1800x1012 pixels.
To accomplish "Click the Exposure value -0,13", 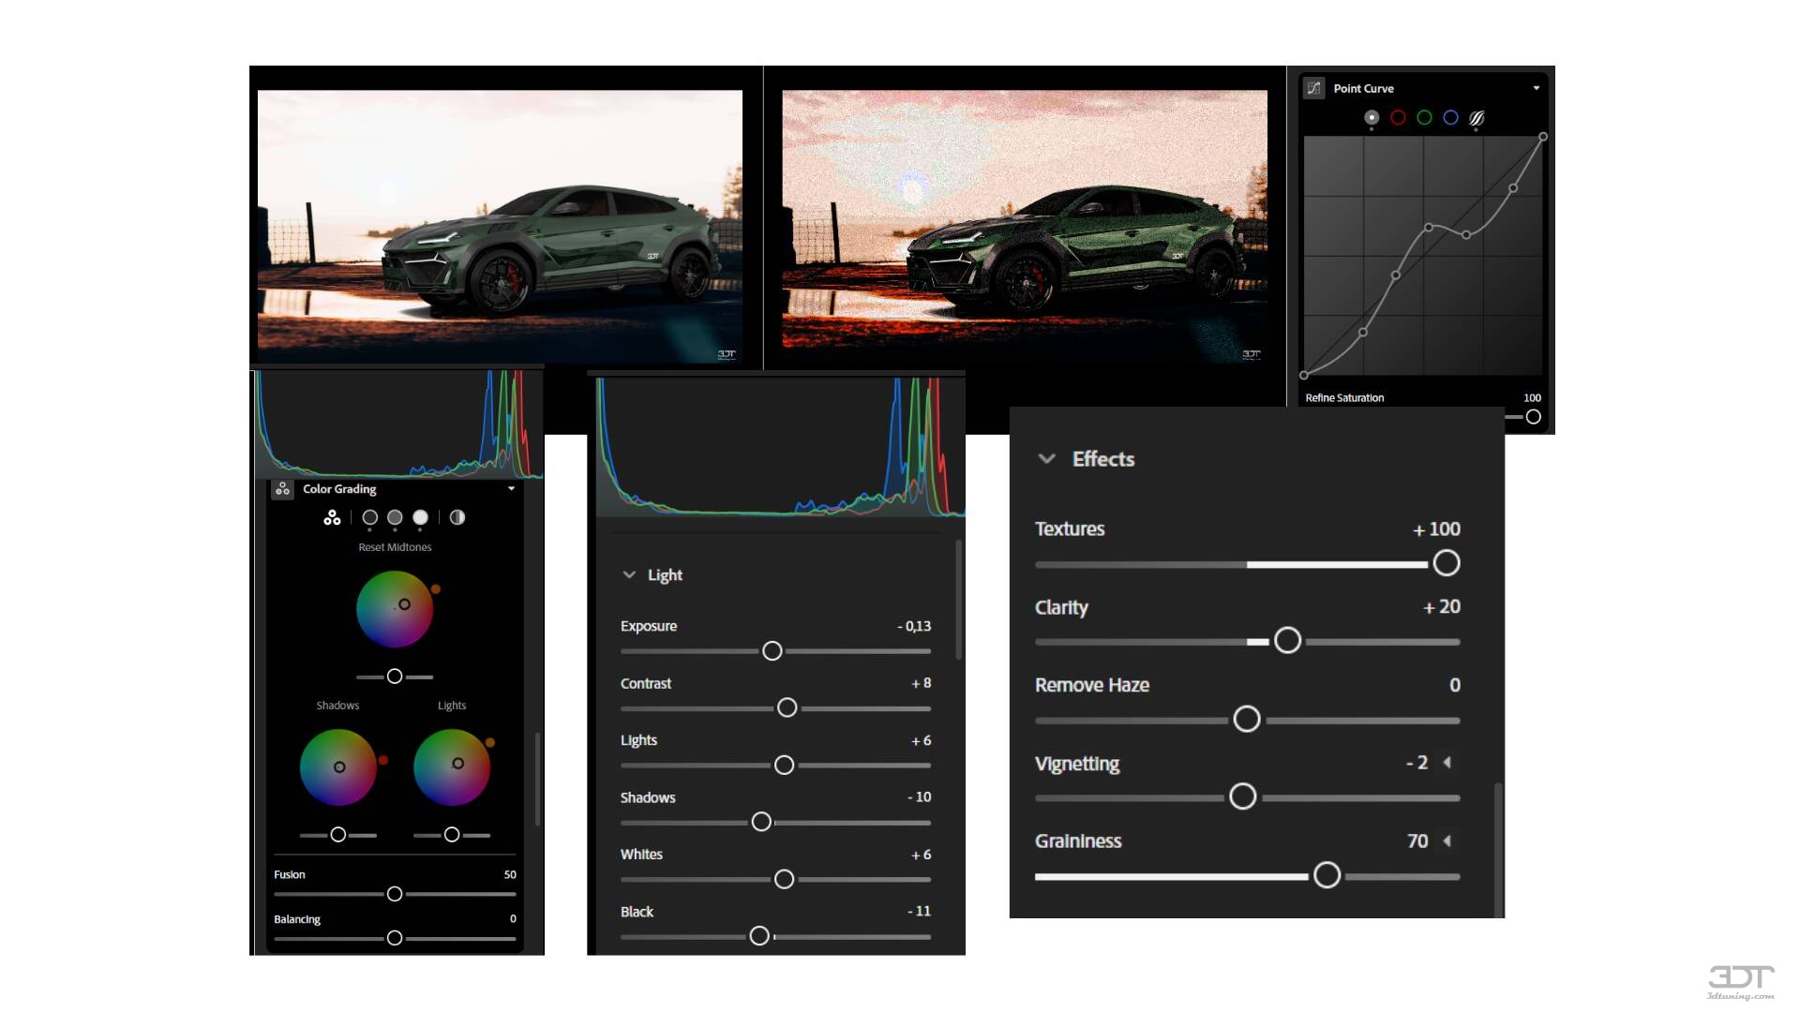I will pyautogui.click(x=914, y=626).
